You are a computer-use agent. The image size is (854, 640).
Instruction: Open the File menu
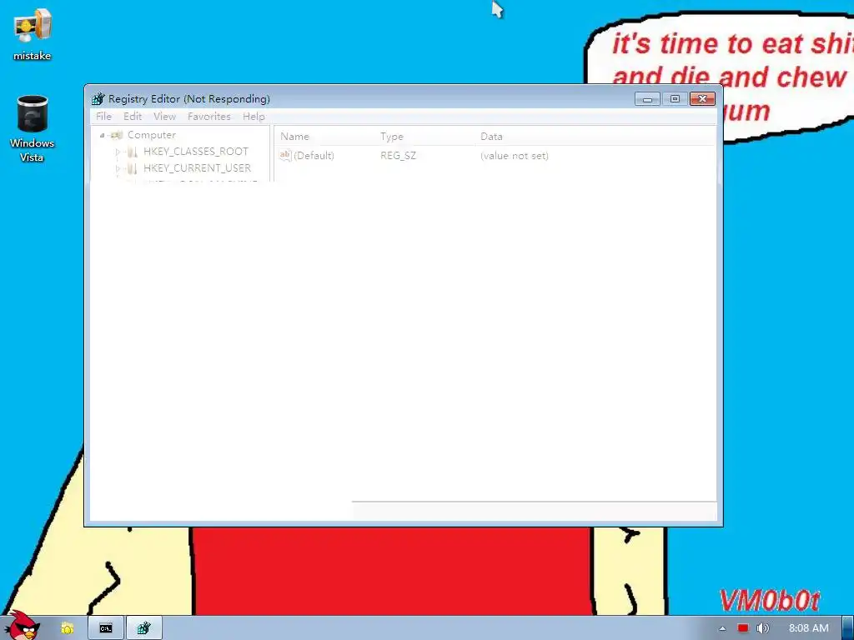click(103, 117)
